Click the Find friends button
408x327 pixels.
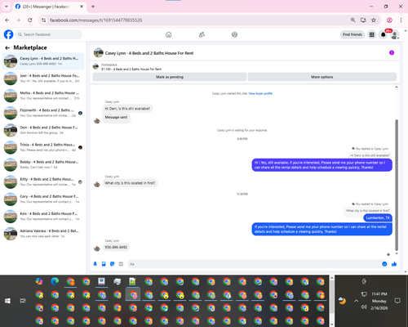(353, 34)
